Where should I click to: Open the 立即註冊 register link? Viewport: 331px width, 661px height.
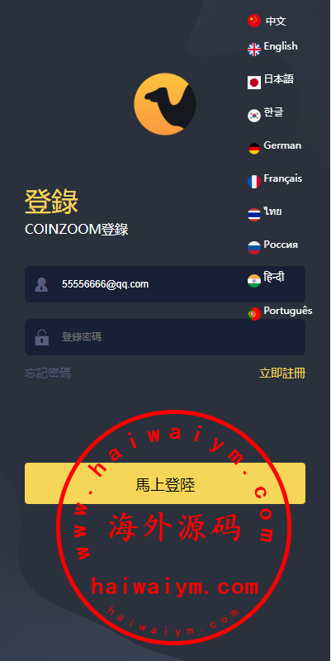[x=282, y=373]
